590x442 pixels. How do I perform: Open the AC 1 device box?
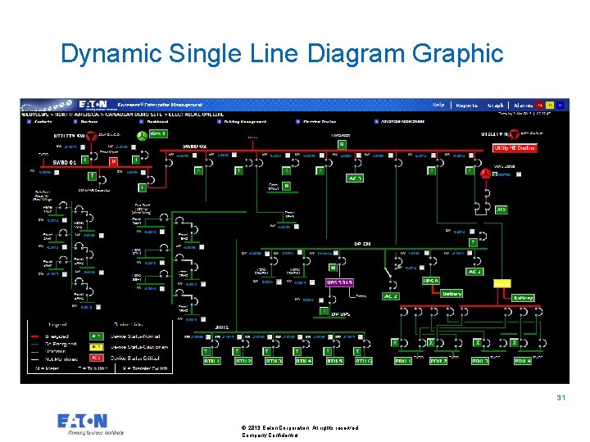(474, 272)
